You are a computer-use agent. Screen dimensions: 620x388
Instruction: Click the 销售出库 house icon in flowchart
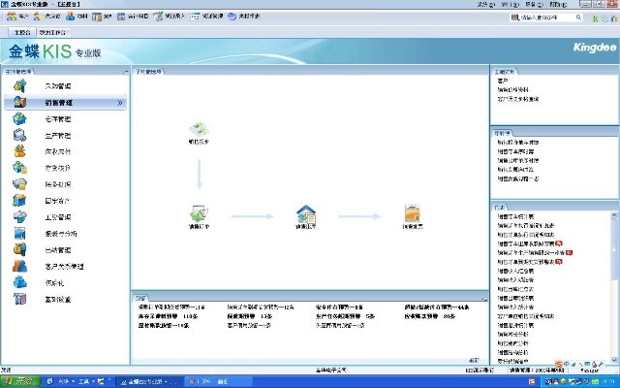coord(306,213)
